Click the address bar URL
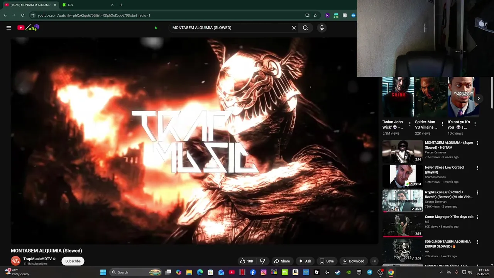Screen dimensions: 494x278 (x=94, y=15)
